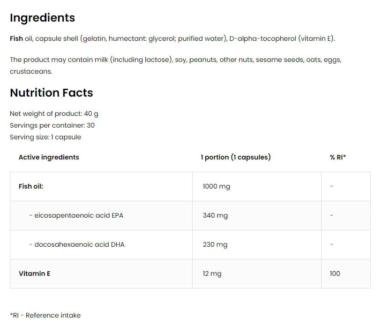Click the '230 mg' DHA value
Image resolution: width=382 pixels, height=334 pixels.
(x=215, y=244)
